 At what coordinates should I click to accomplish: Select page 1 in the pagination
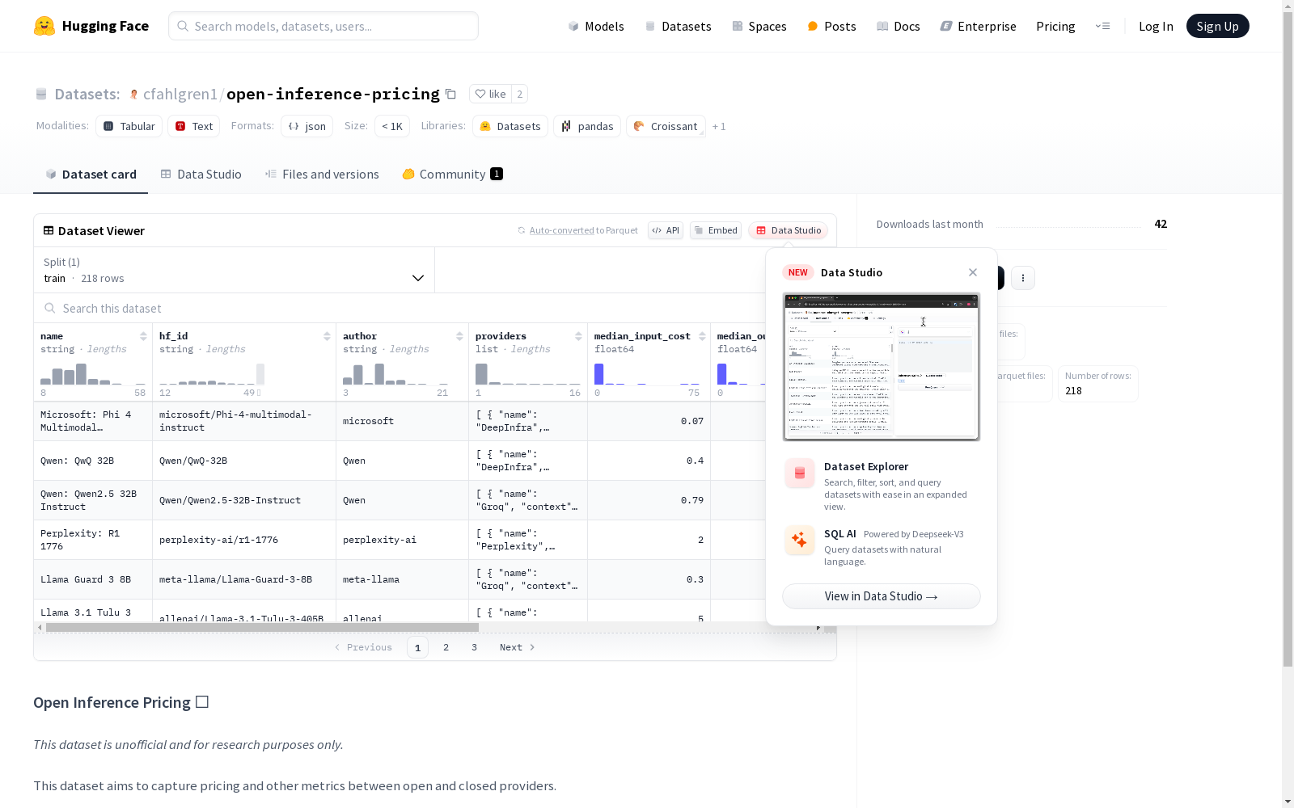pyautogui.click(x=417, y=647)
